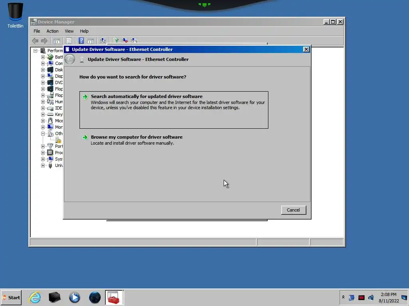Open the File menu

37,31
